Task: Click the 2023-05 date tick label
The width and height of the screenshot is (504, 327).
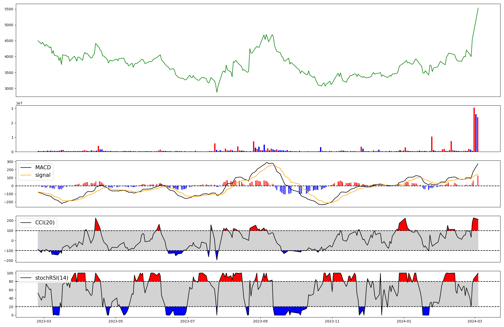Action: tap(116, 321)
